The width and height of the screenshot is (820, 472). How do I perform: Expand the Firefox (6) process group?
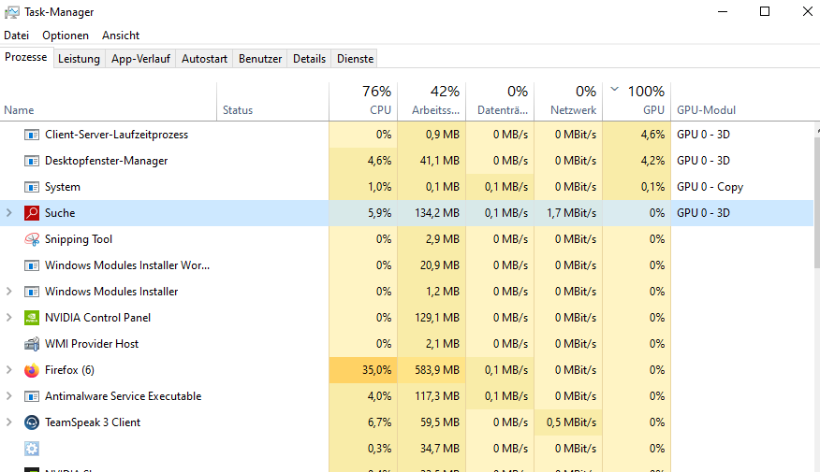9,370
